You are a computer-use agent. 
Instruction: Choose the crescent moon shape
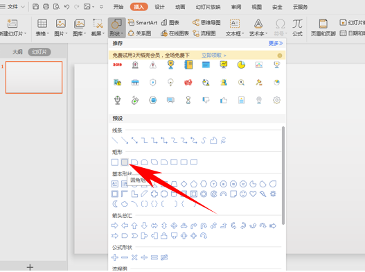(115, 204)
